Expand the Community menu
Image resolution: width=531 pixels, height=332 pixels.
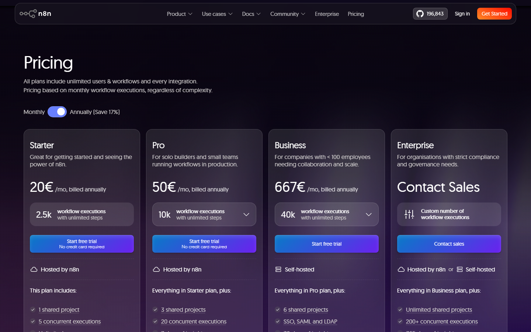click(x=288, y=14)
